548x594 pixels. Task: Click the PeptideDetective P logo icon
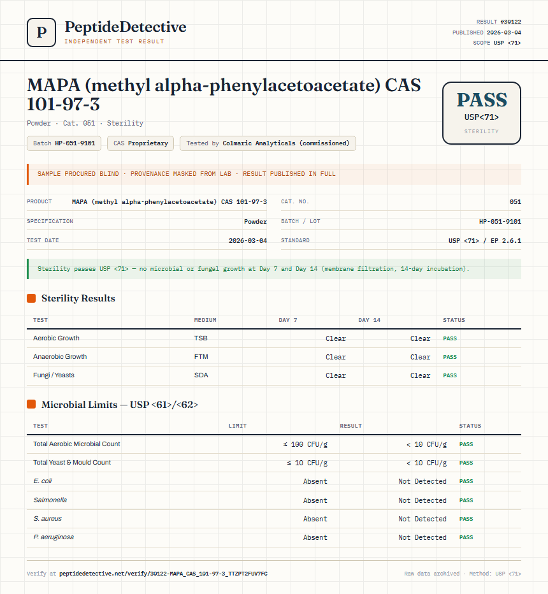pyautogui.click(x=41, y=33)
